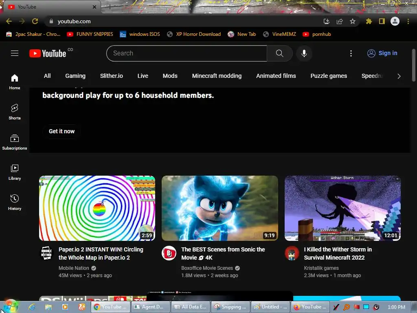Open the YouTube hamburger guide menu
The height and width of the screenshot is (313, 417).
pyautogui.click(x=15, y=53)
